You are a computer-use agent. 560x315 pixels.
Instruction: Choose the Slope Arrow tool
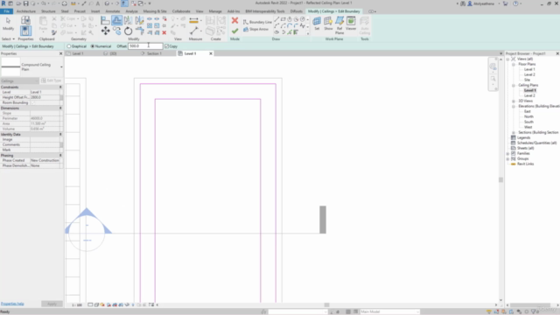pyautogui.click(x=255, y=29)
